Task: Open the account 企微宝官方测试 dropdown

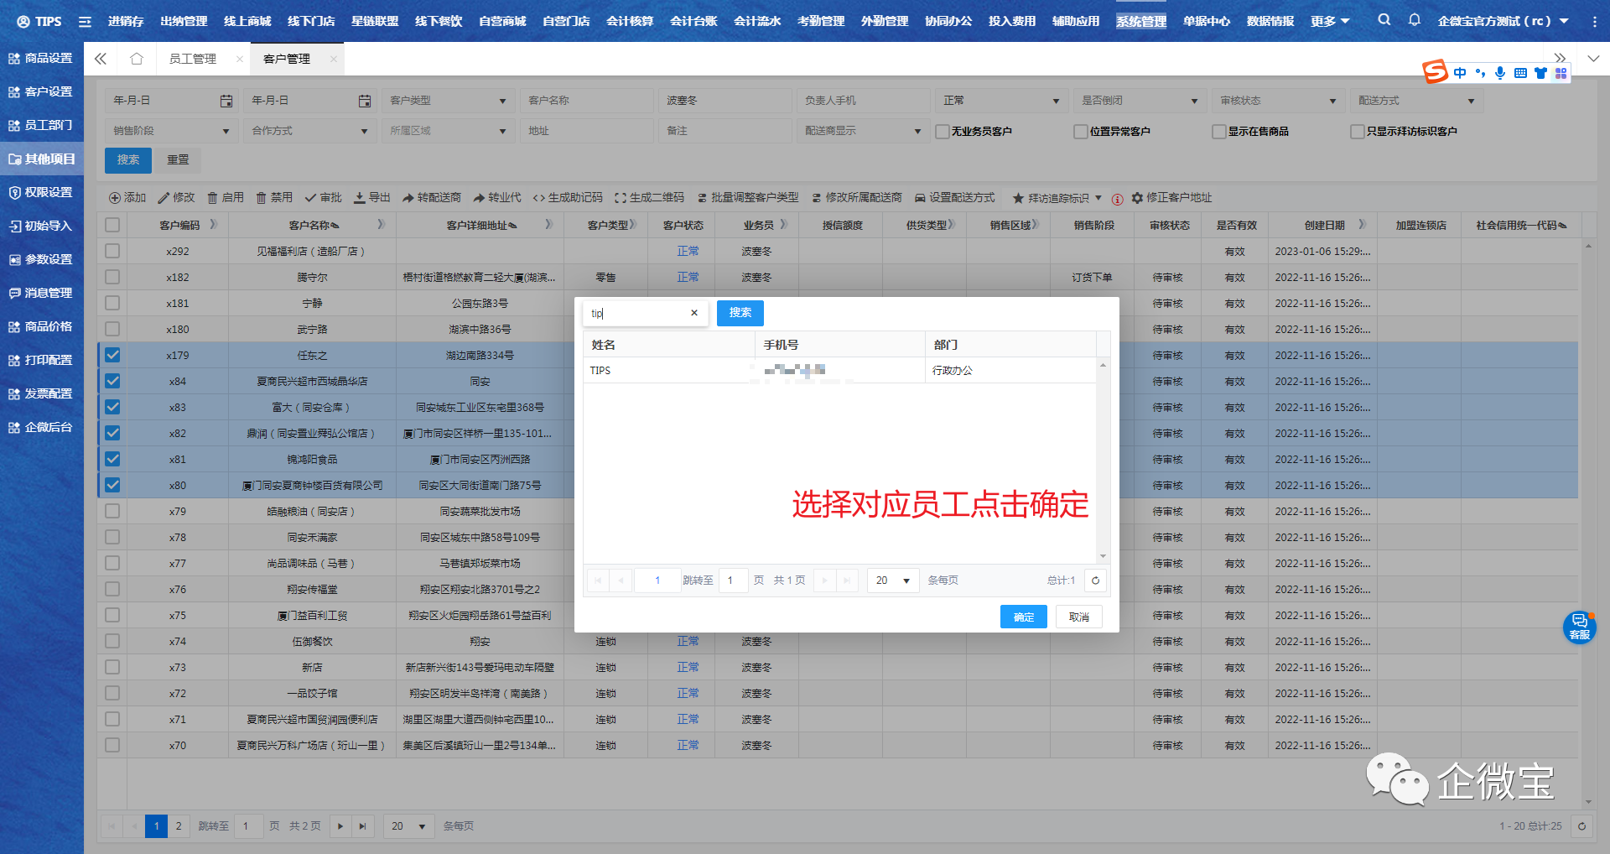Action: coord(1503,21)
